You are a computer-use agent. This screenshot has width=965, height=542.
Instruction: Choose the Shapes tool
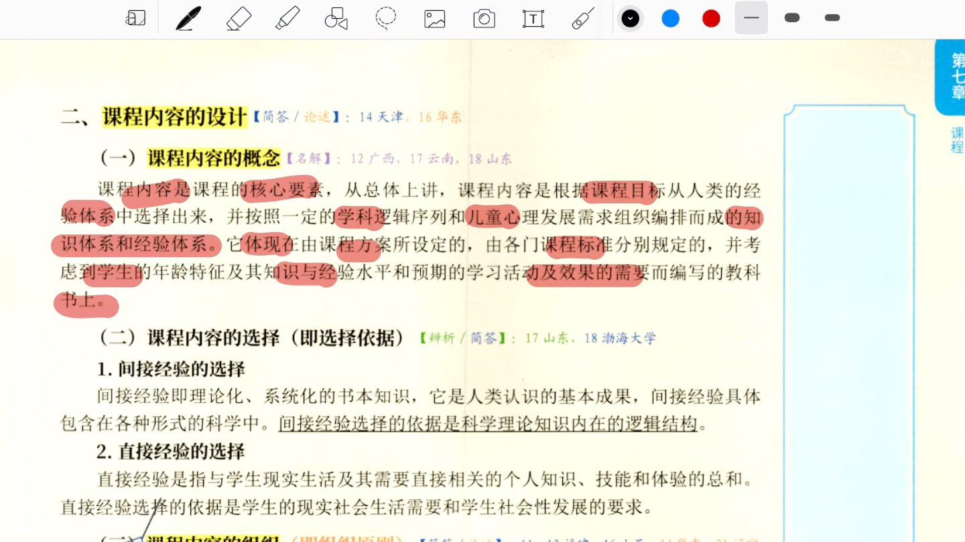click(x=336, y=18)
